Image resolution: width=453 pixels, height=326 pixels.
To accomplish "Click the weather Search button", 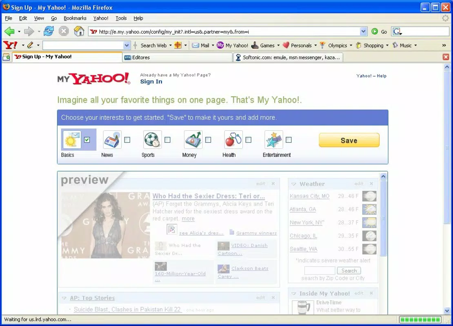I will coord(349,271).
